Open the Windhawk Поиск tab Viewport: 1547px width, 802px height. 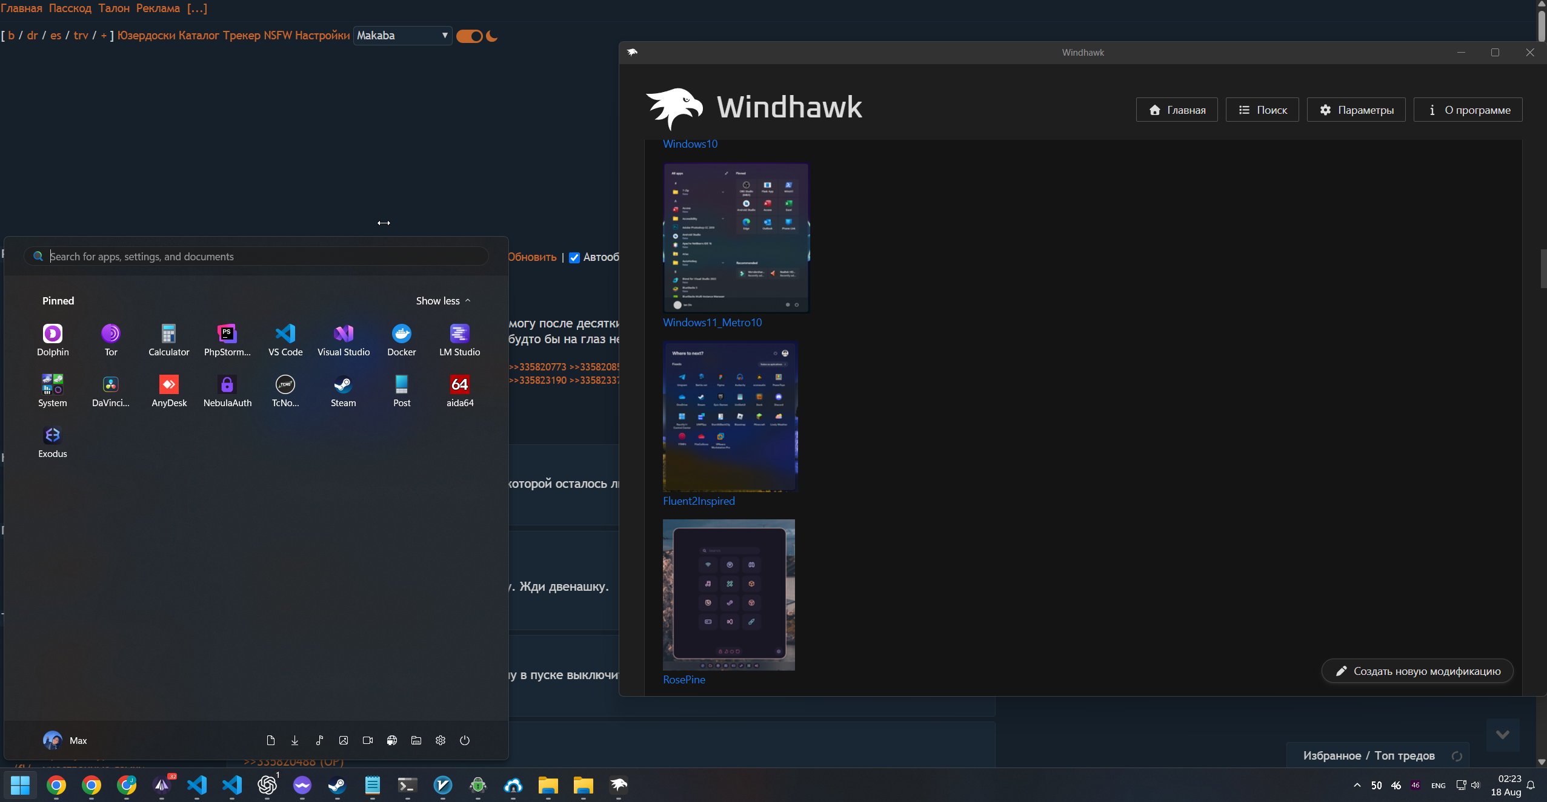coord(1262,110)
